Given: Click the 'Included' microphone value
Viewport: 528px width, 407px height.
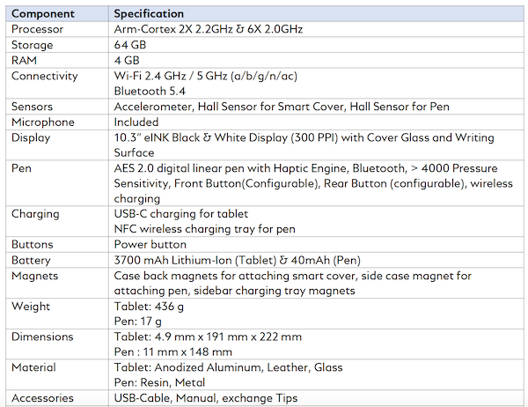Looking at the screenshot, I should [x=136, y=122].
